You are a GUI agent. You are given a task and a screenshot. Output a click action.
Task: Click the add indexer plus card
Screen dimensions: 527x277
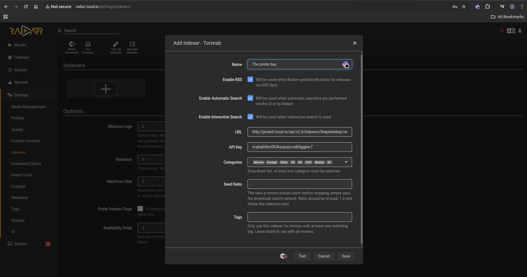[x=106, y=89]
